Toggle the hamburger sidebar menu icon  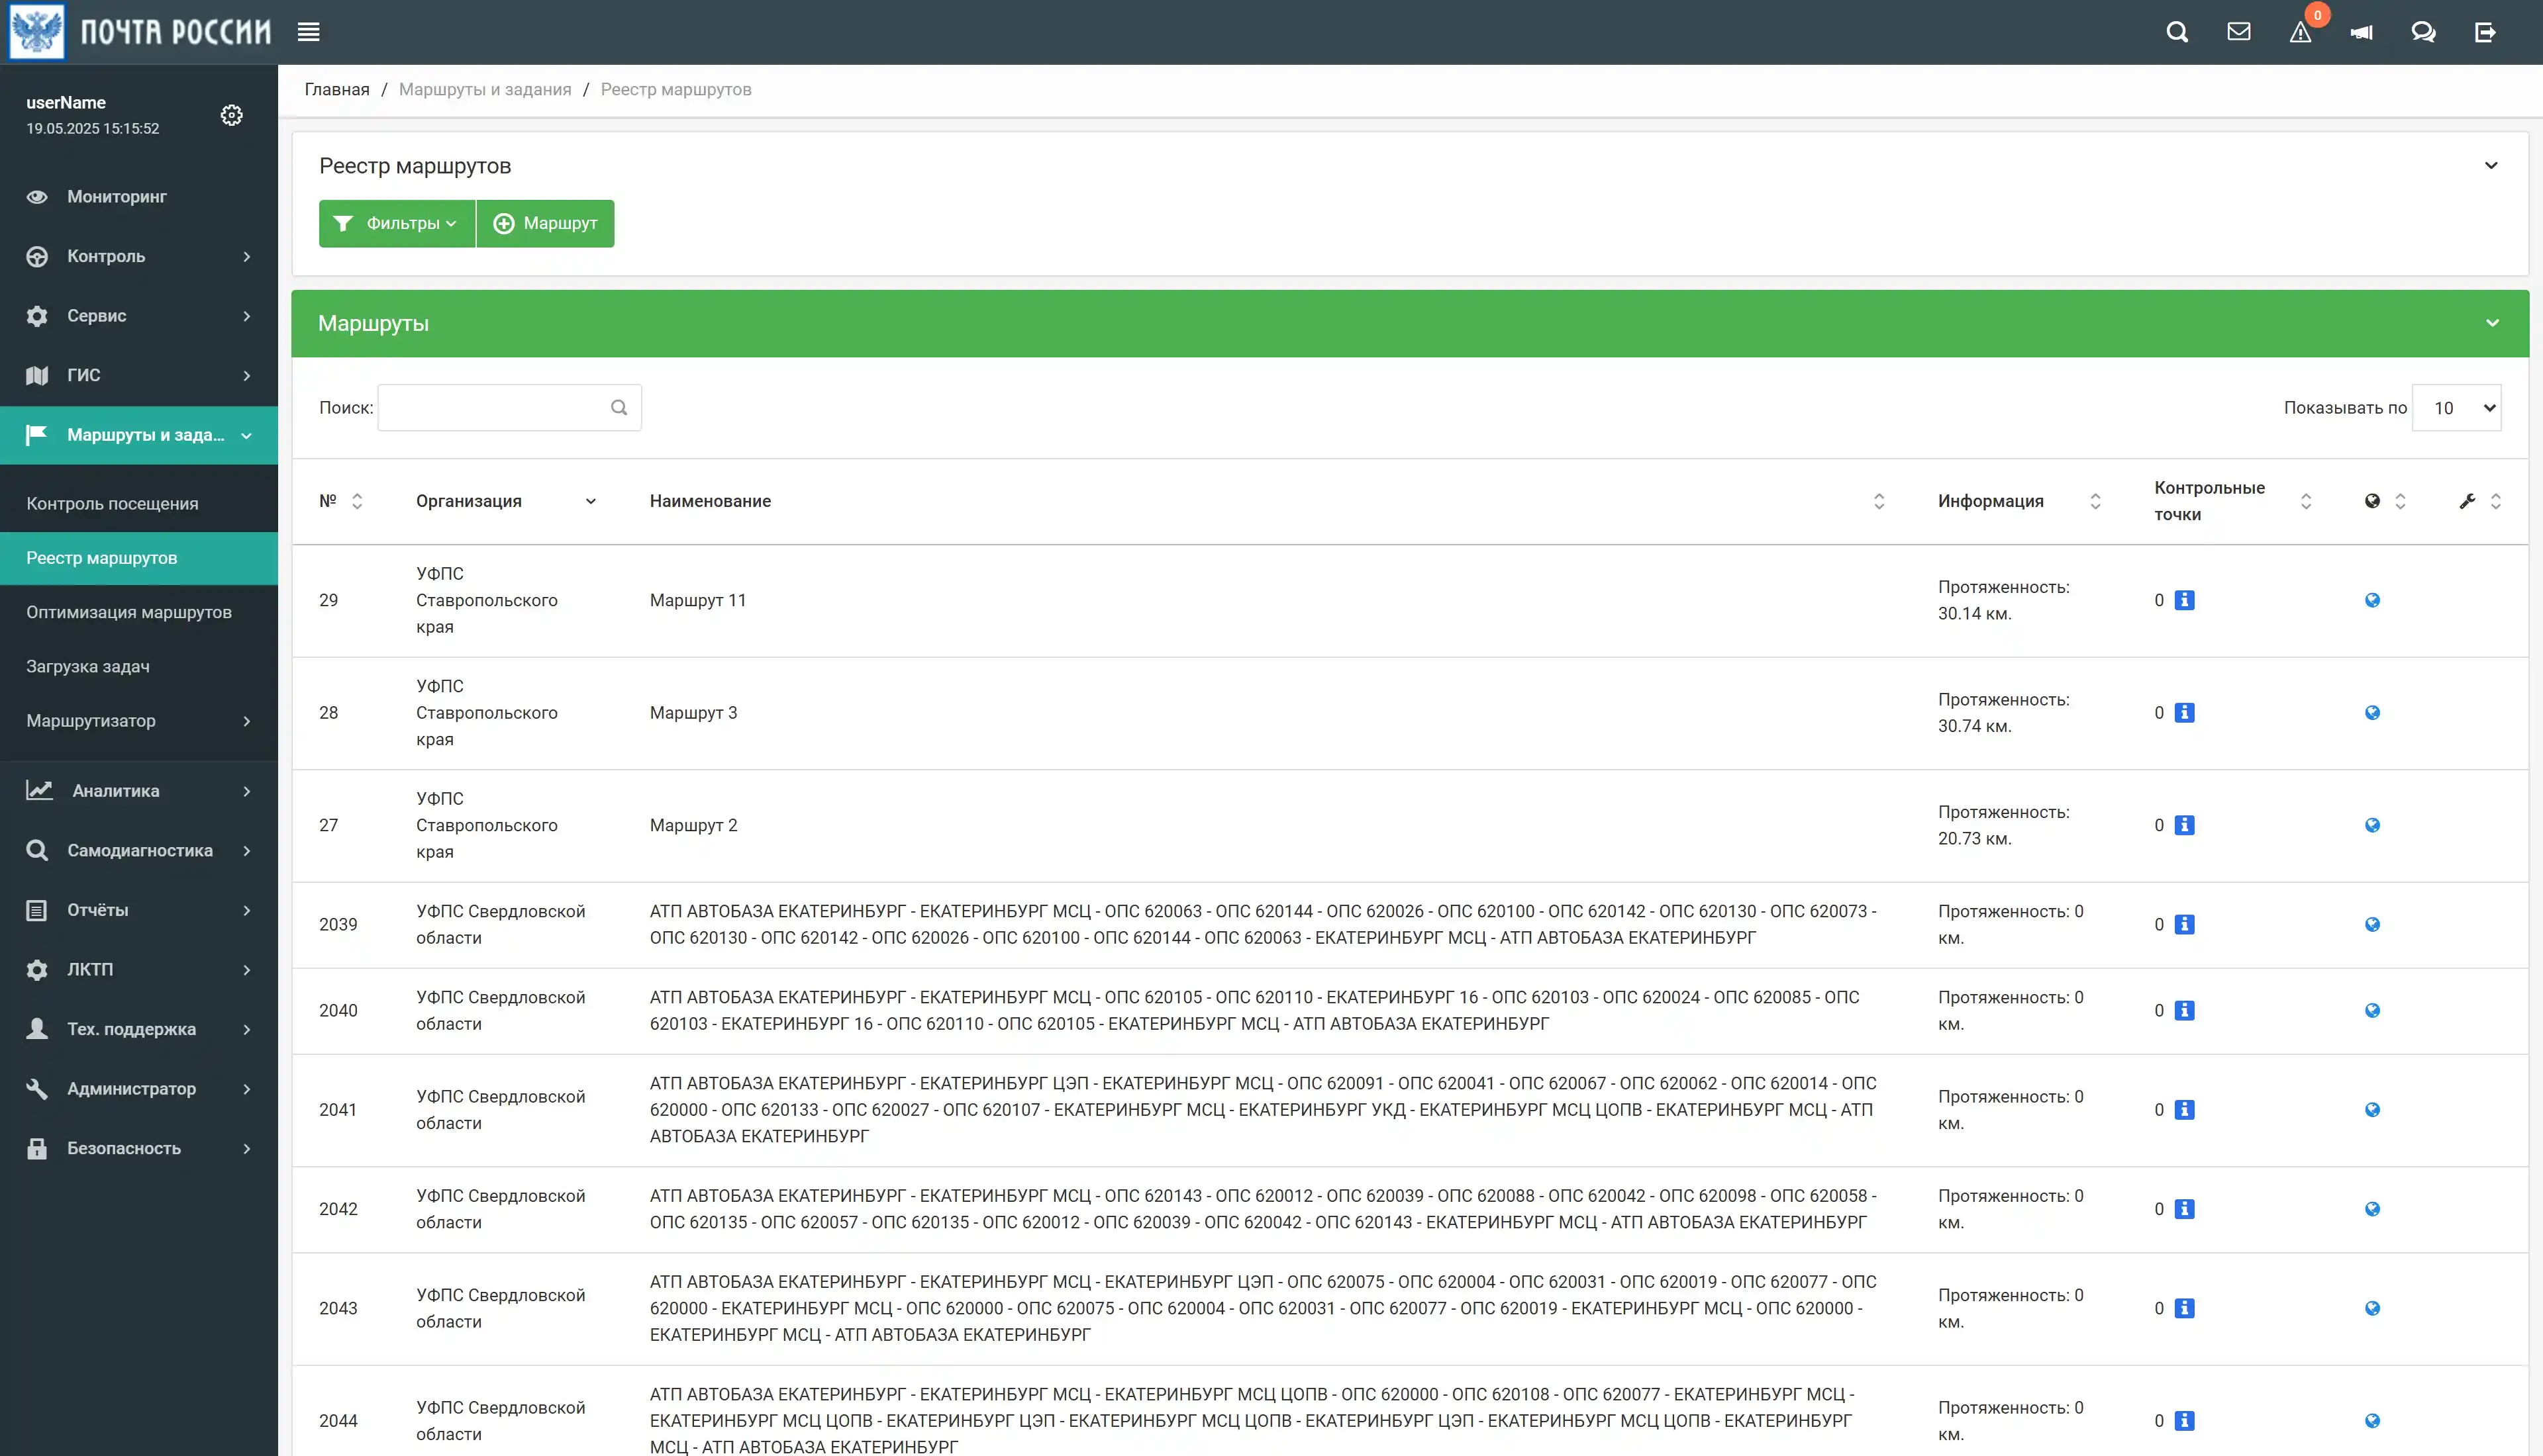[308, 32]
